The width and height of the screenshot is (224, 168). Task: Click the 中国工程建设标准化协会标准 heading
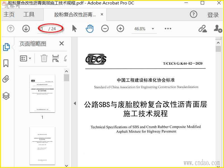click(146, 80)
